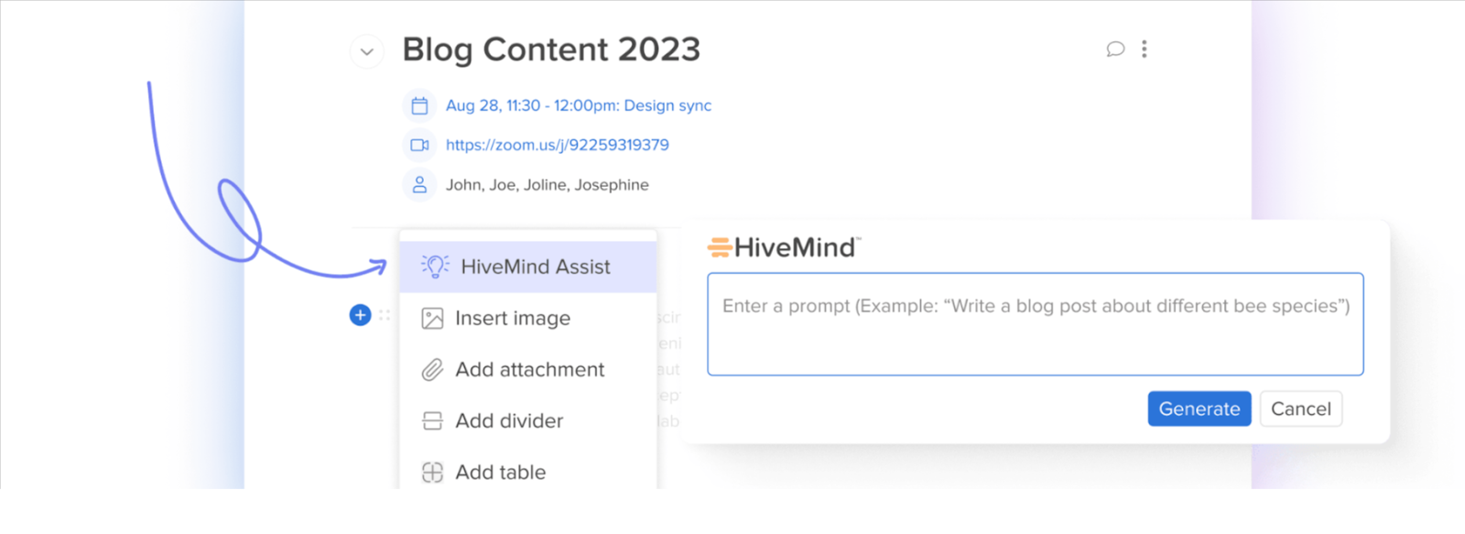Click the calendar icon beside Design sync
This screenshot has width=1465, height=534.
[x=419, y=105]
